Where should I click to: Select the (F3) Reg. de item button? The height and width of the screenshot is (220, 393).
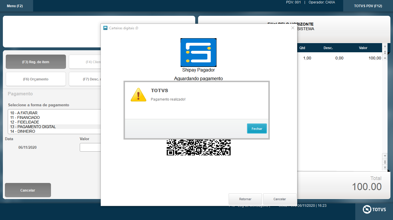(x=36, y=62)
